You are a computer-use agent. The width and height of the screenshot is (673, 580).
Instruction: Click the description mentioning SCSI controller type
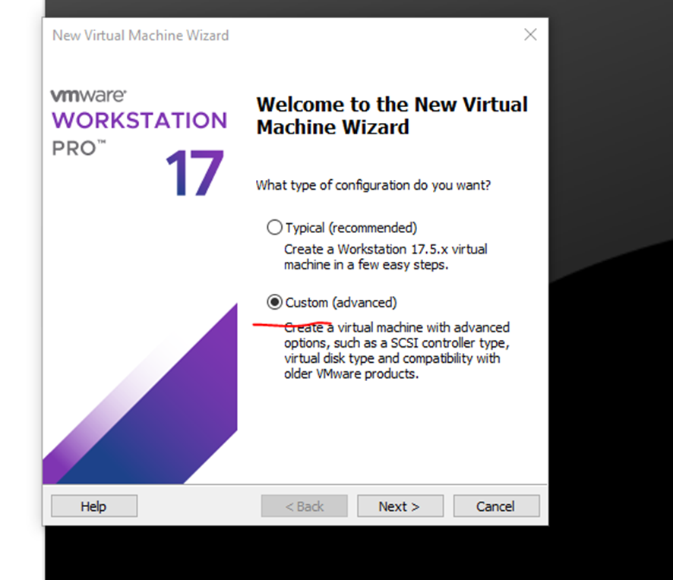[397, 351]
